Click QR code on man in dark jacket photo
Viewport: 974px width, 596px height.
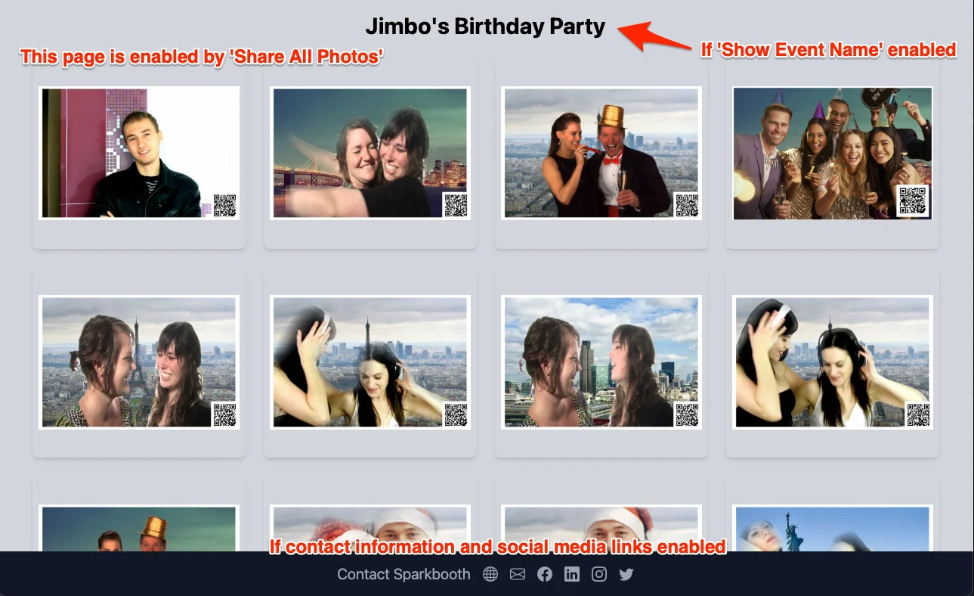[224, 206]
